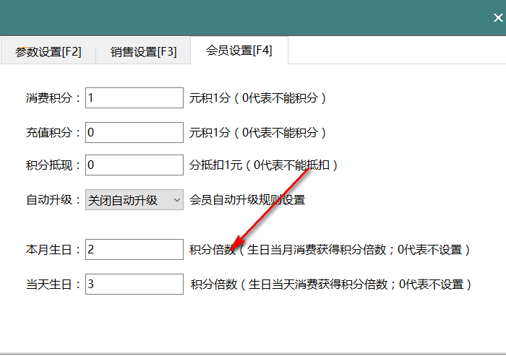
Task: Focus the 积分抵现 input box
Action: [134, 165]
